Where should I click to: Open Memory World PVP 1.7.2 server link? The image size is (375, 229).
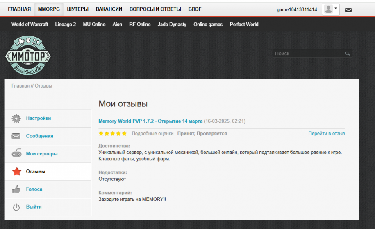point(150,121)
